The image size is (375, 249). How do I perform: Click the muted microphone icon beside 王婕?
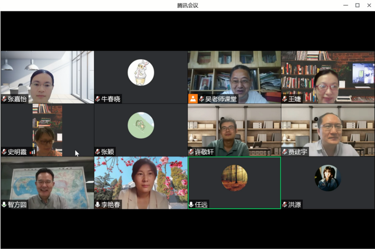coord(285,99)
